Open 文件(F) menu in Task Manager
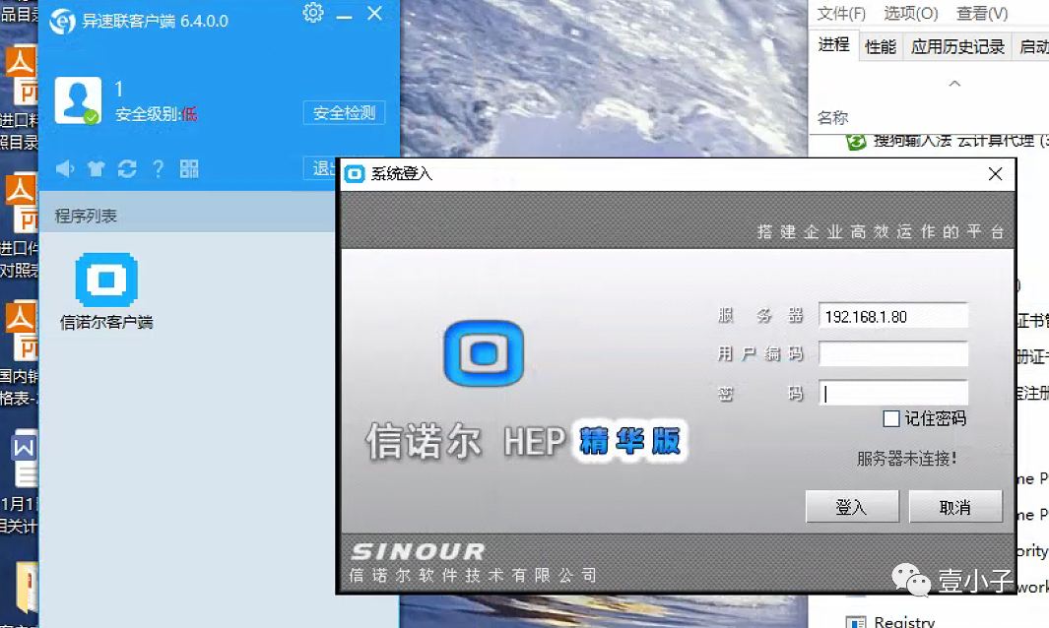This screenshot has height=628, width=1049. [x=841, y=14]
